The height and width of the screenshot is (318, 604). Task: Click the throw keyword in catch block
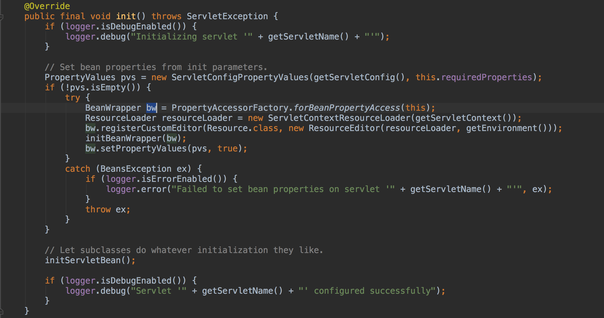[98, 210]
